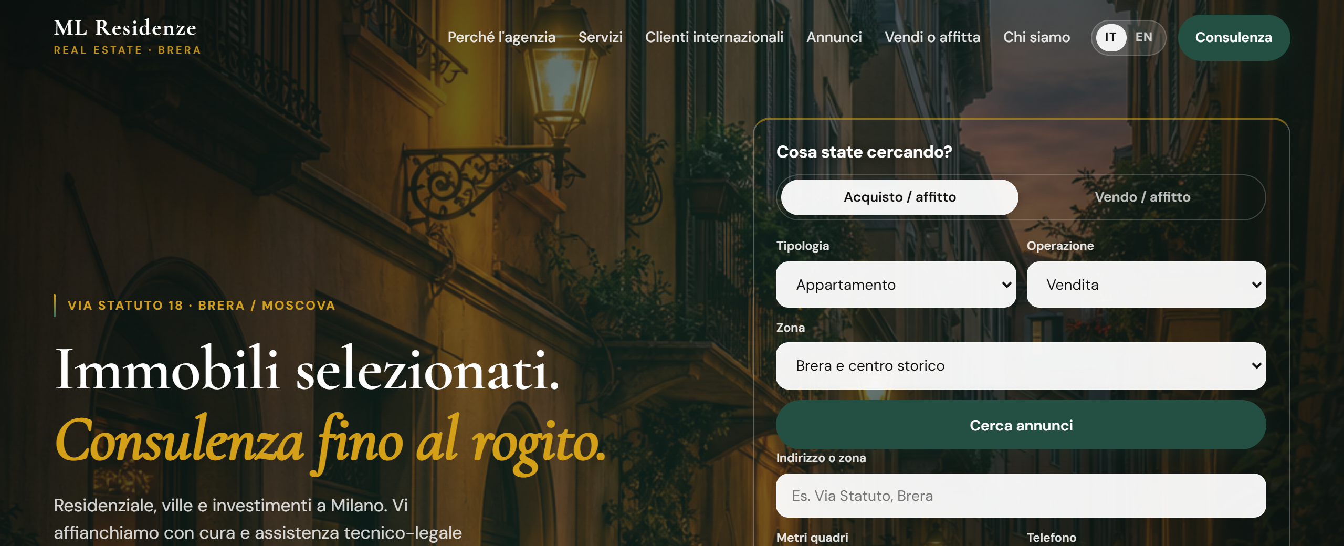
Task: Open the Perché l'agenzia menu item
Action: [501, 37]
